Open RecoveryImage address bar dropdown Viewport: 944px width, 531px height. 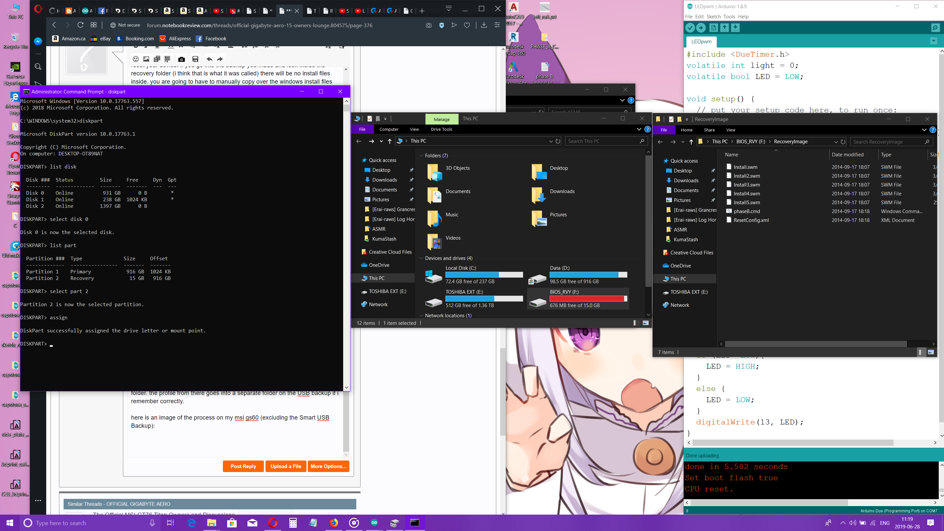coord(836,142)
